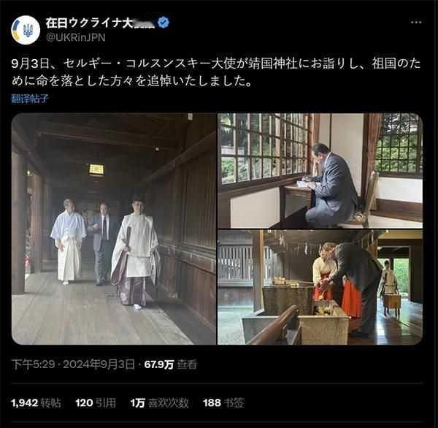Show the 1万 喜欢次数 likes list
Image resolution: width=438 pixels, height=428 pixels.
point(159,403)
